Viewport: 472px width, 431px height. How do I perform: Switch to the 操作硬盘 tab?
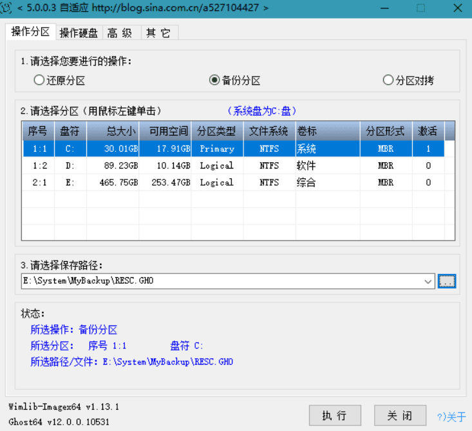pyautogui.click(x=79, y=33)
